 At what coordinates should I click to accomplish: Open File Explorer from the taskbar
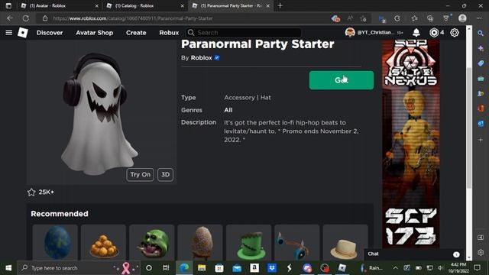tap(202, 268)
